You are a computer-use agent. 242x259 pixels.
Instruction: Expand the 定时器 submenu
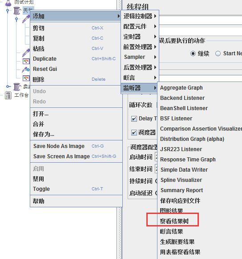[140, 37]
